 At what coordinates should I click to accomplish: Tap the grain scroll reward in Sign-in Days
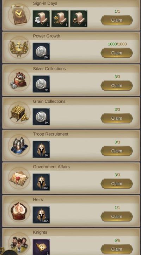[60, 18]
